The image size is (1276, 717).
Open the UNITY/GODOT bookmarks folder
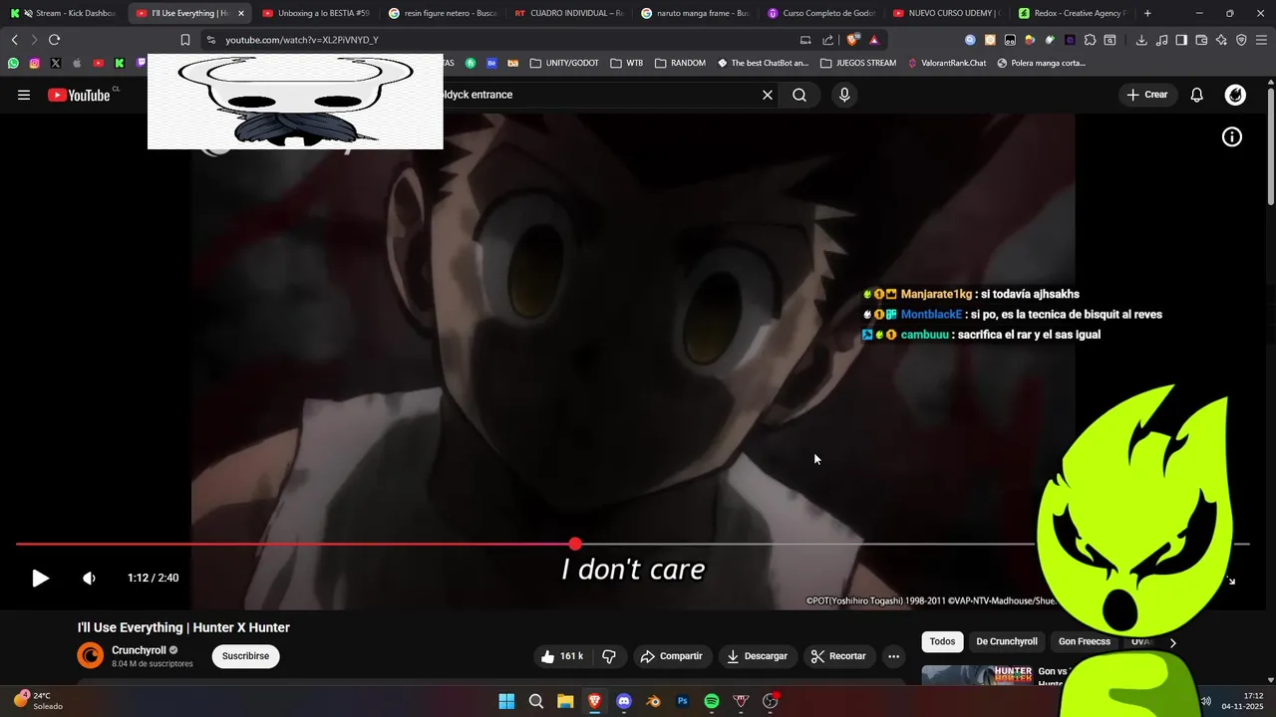pos(564,63)
